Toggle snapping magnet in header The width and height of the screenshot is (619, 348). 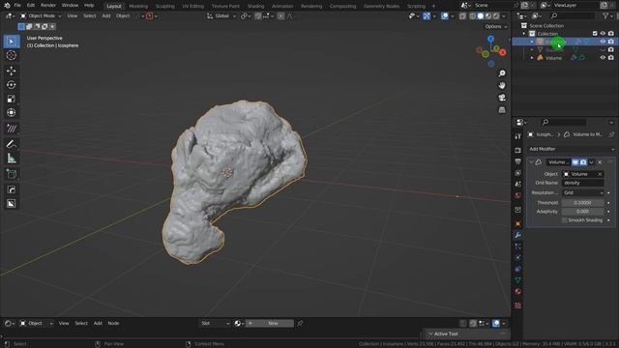point(258,16)
